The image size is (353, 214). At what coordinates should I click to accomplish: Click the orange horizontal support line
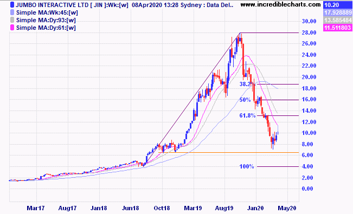[x=228, y=153]
